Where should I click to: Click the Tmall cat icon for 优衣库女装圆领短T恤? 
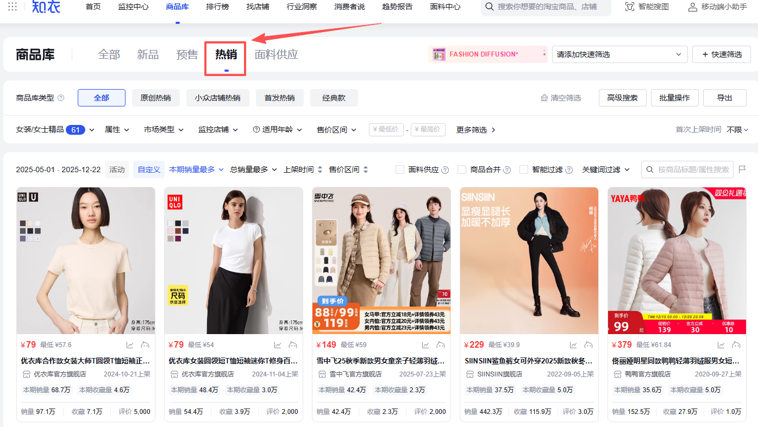[x=293, y=344]
